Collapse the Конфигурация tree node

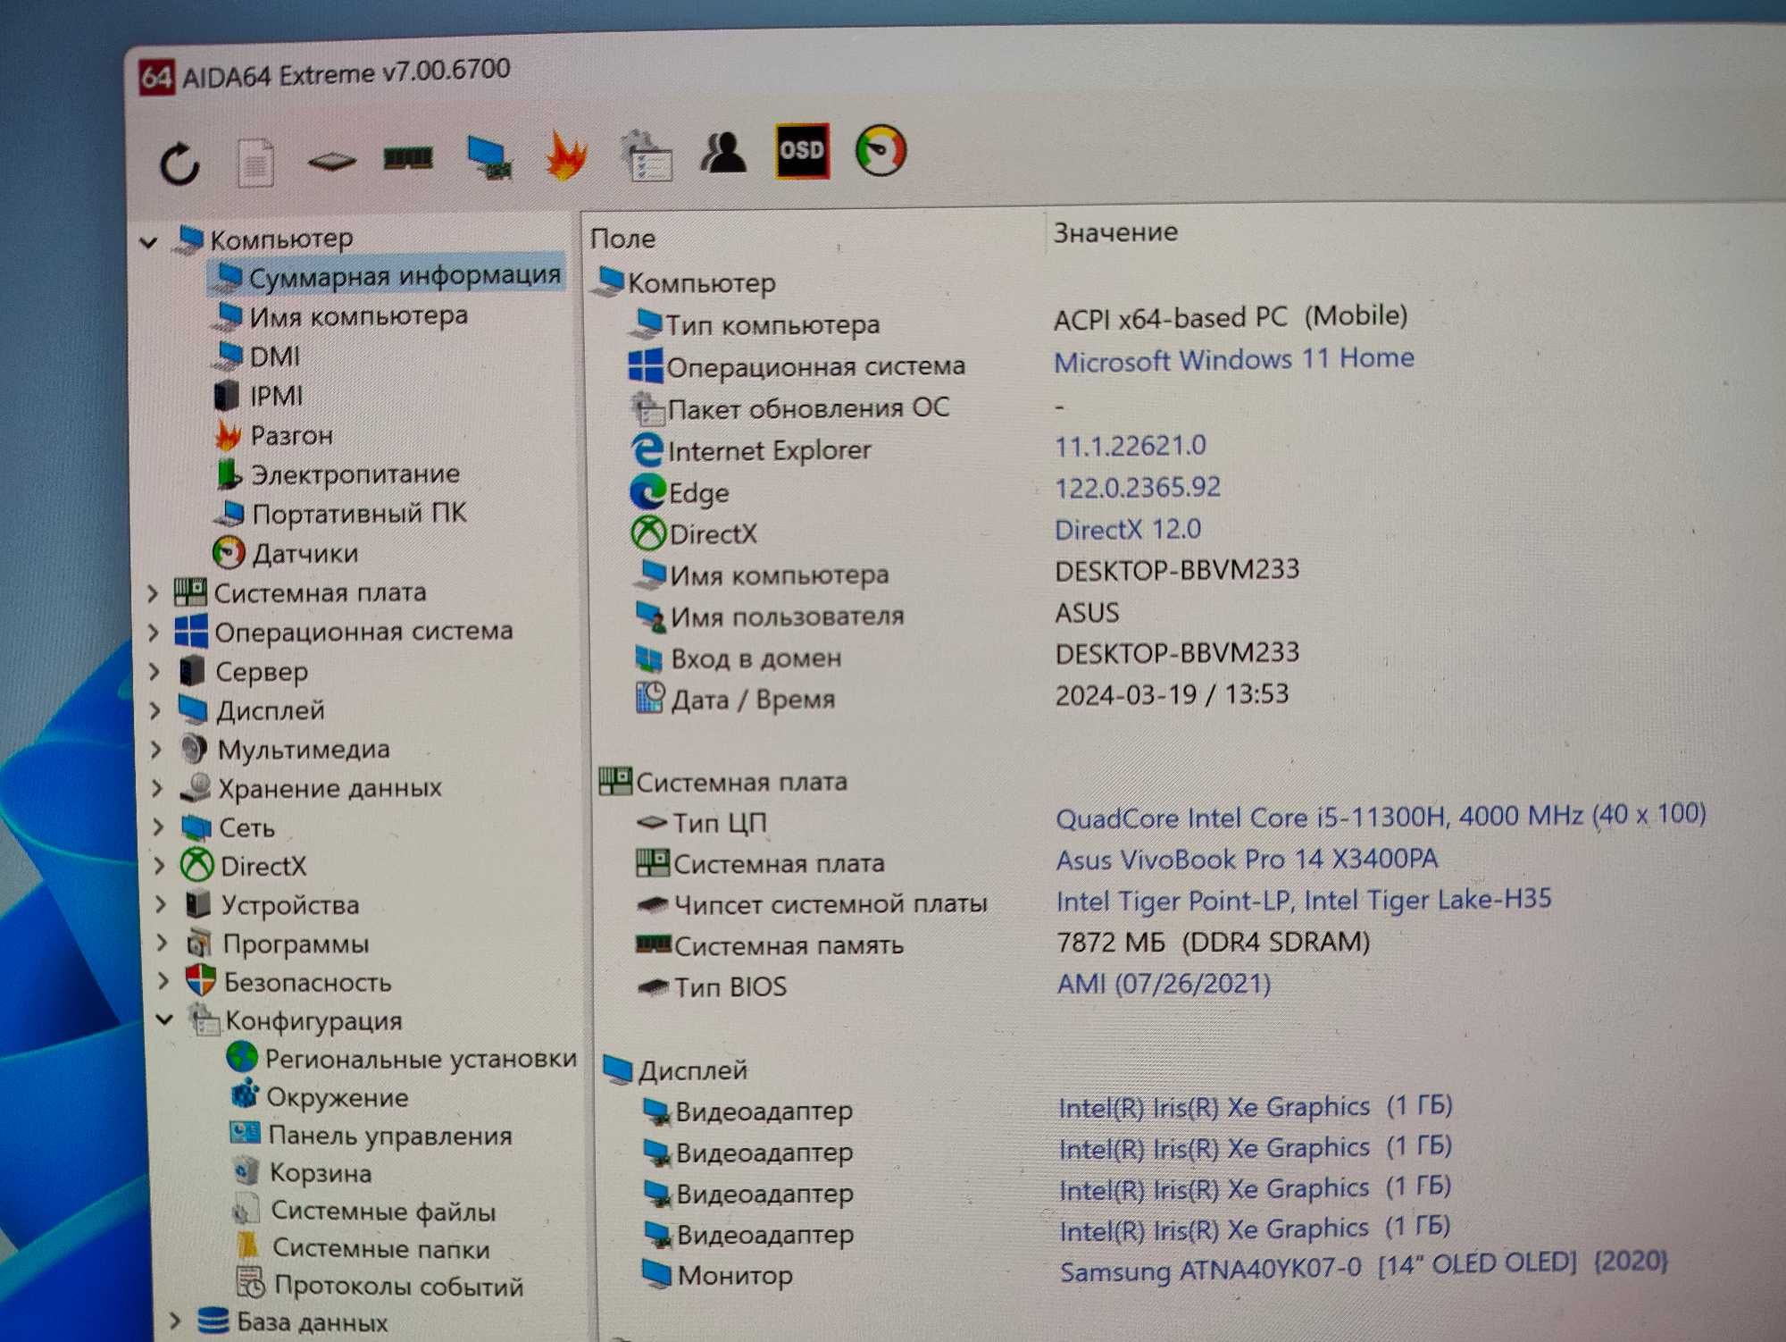pos(164,1019)
